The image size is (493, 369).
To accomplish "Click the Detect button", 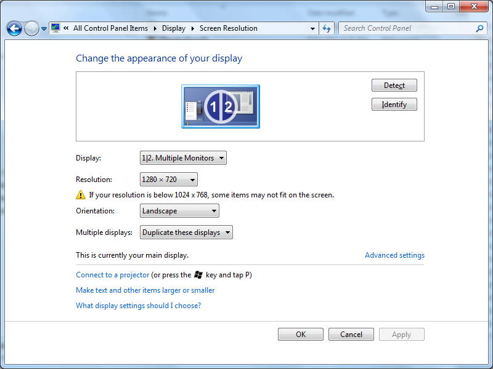I will [x=394, y=85].
